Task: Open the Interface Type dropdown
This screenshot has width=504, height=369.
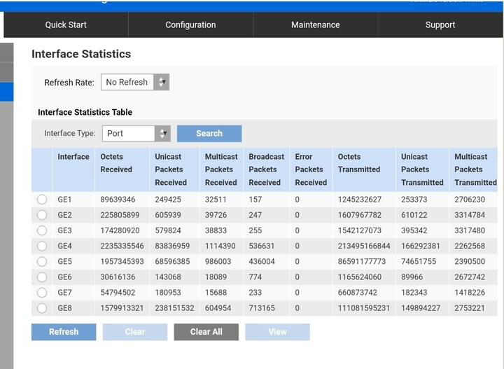Action: [136, 134]
